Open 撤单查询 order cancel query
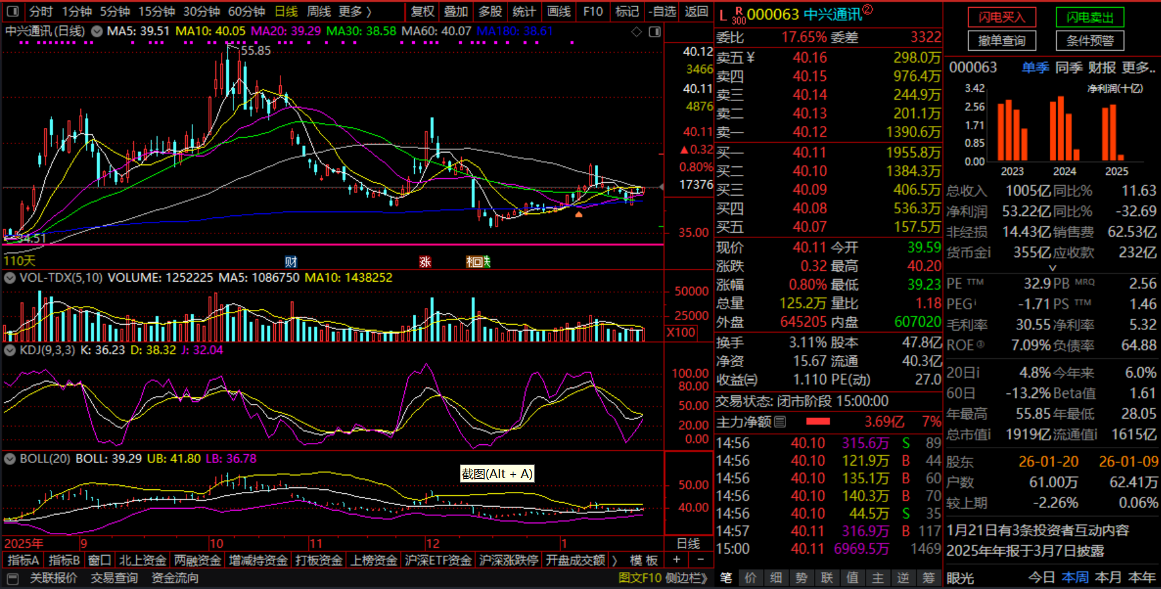1161x589 pixels. 1001,40
